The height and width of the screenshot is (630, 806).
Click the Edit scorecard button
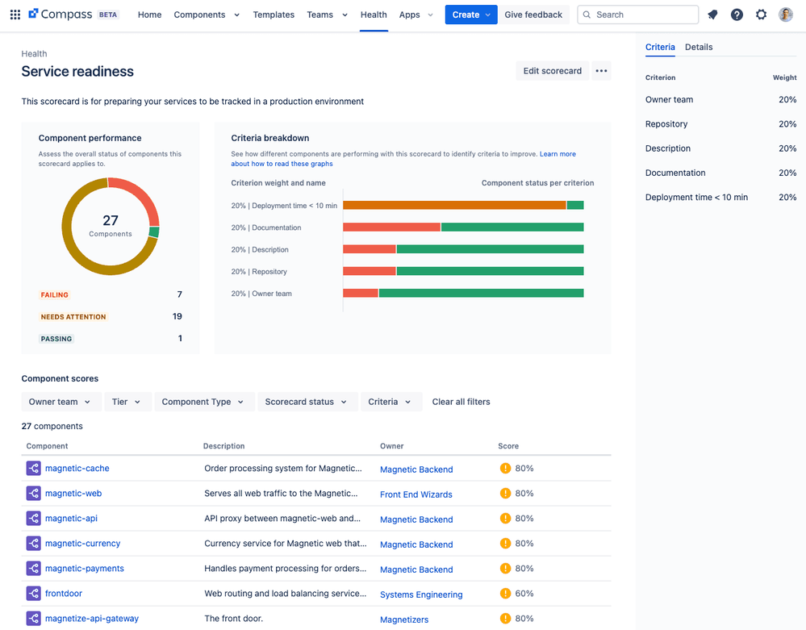point(552,71)
